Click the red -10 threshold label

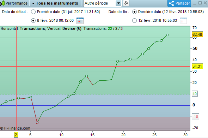click(195, 117)
